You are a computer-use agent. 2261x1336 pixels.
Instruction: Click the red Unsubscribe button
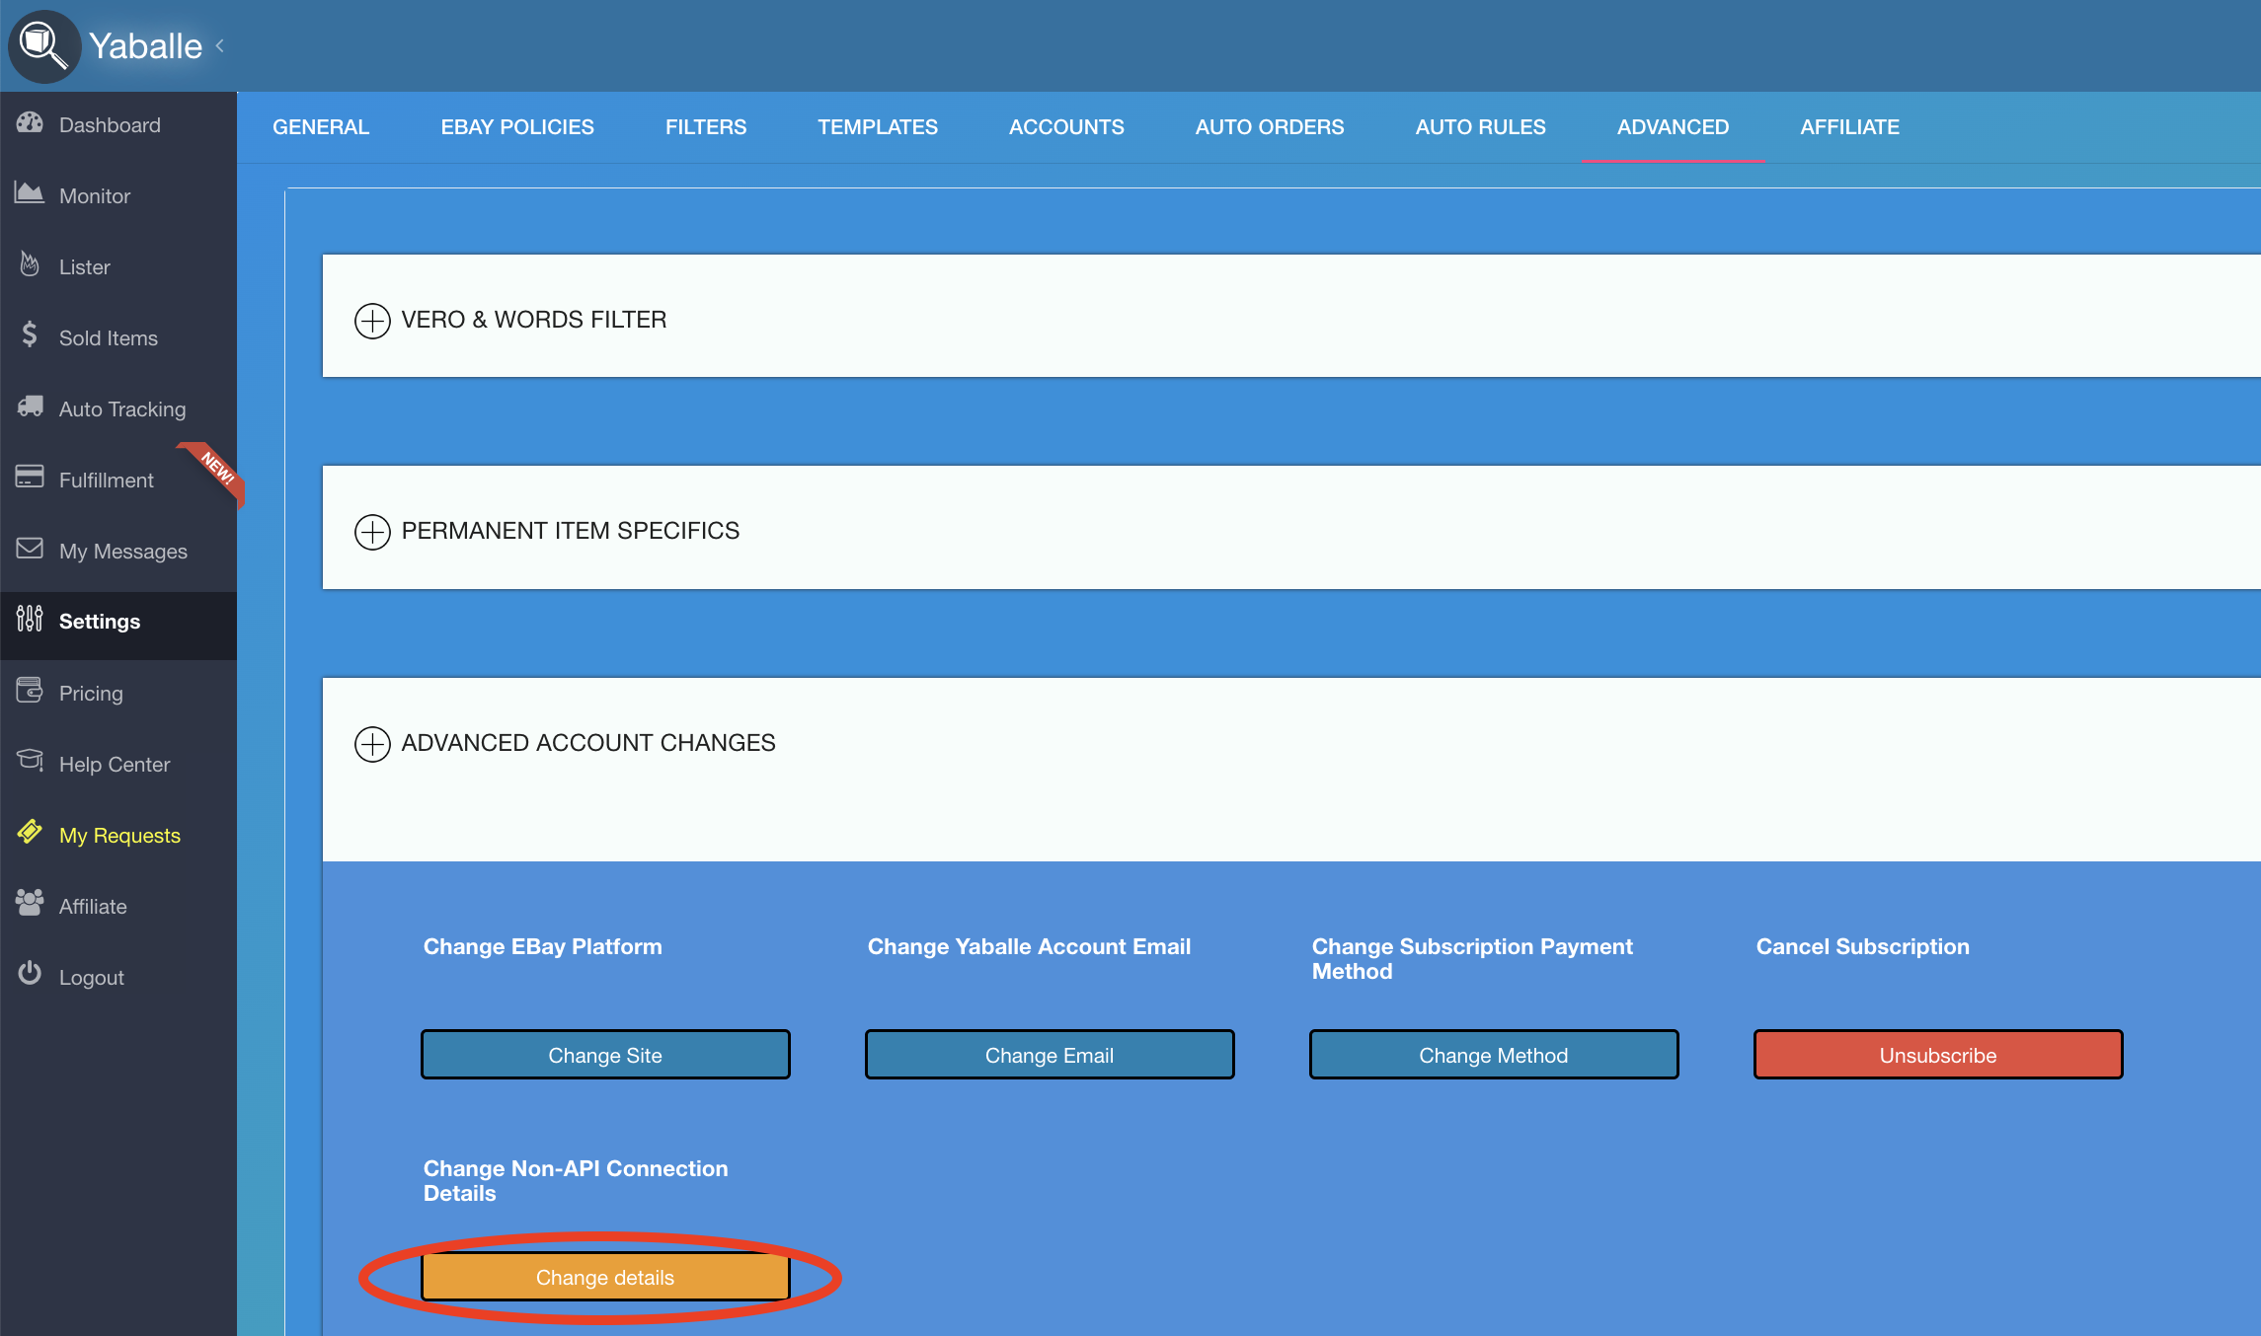point(1937,1055)
